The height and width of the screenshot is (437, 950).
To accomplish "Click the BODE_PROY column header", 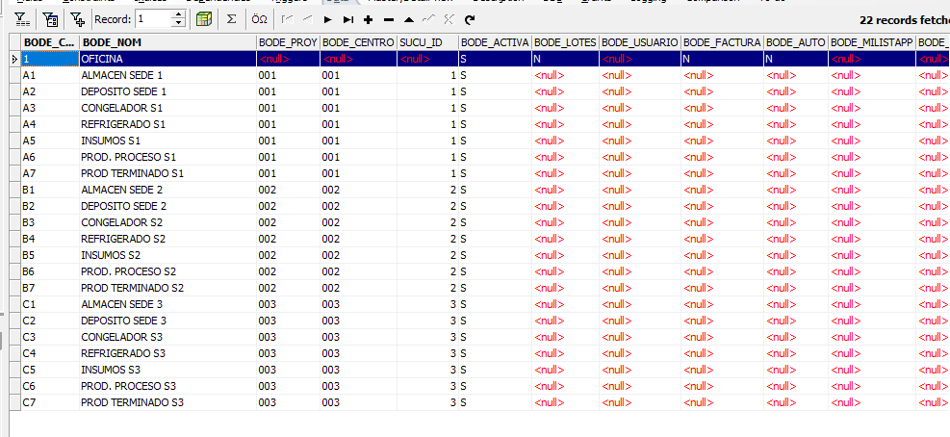I will point(289,42).
